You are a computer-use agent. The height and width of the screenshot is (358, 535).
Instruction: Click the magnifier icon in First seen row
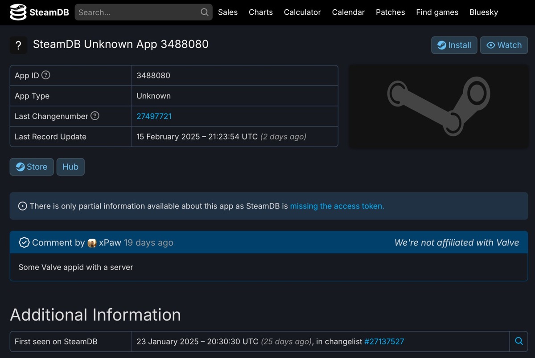519,341
